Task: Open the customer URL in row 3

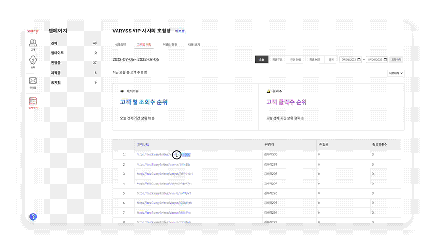Action: pyautogui.click(x=165, y=174)
